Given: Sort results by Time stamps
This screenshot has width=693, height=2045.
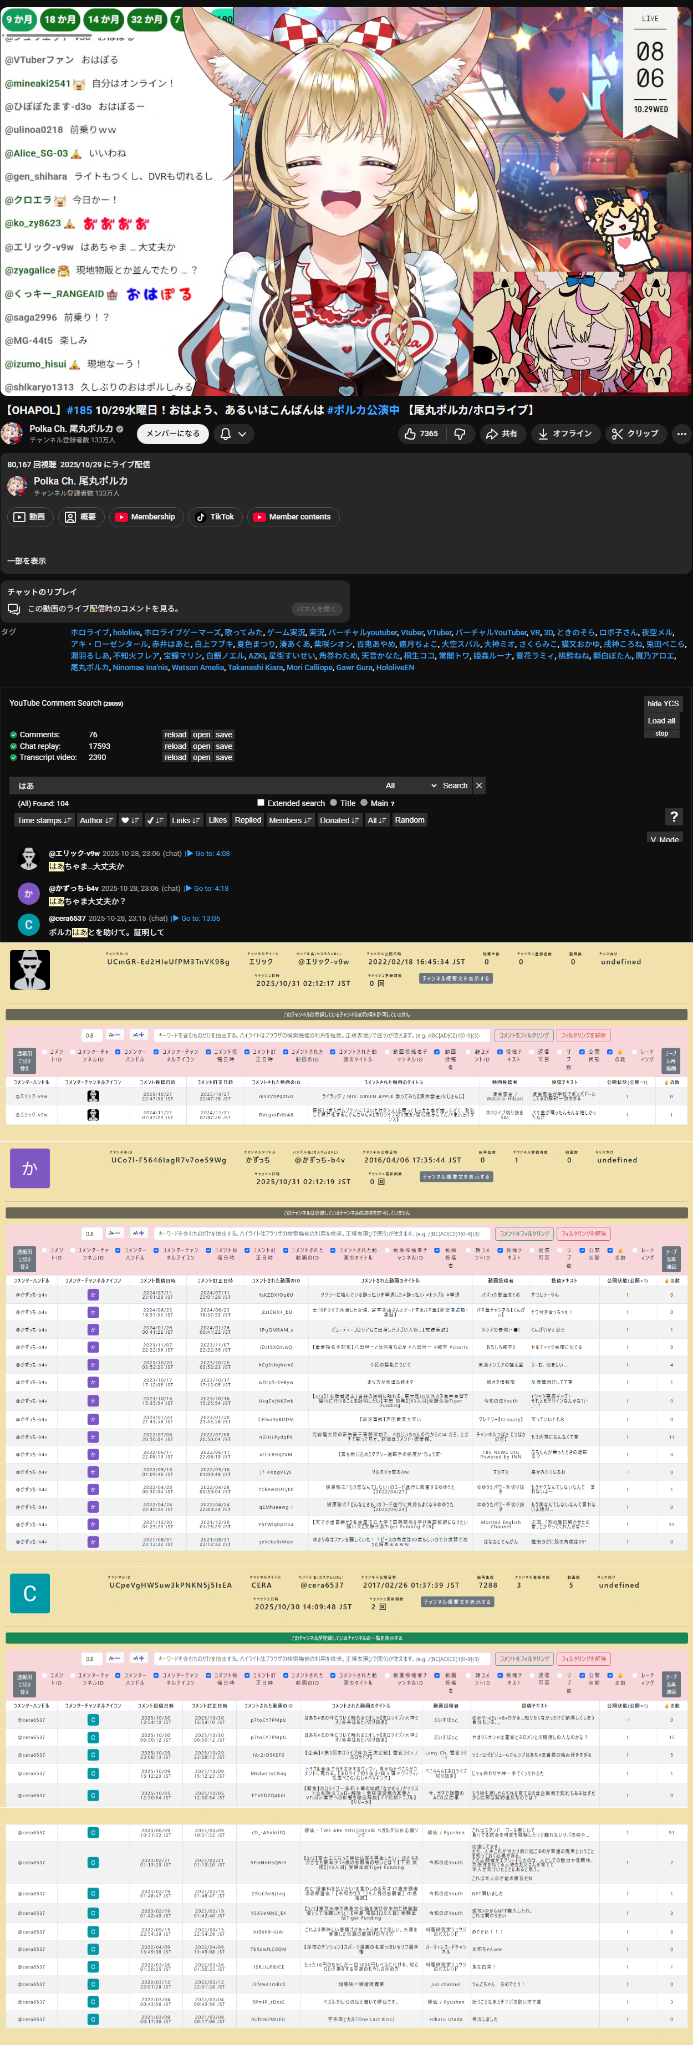Looking at the screenshot, I should (x=44, y=820).
